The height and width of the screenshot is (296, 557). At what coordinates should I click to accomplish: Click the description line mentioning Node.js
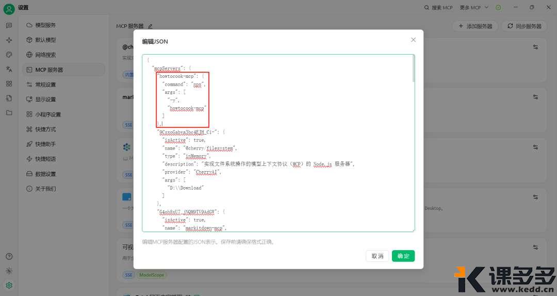(258, 164)
